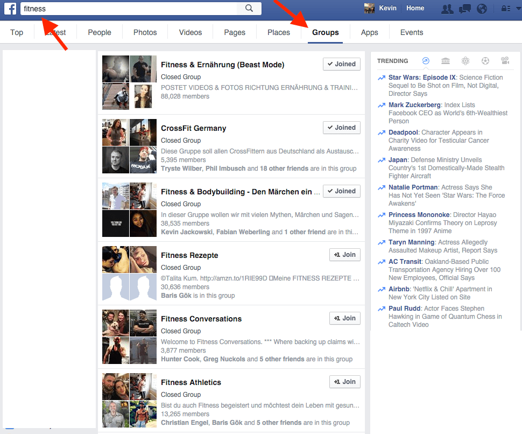Open Kevin's profile picture thumbnail
Image resolution: width=522 pixels, height=434 pixels.
pos(369,9)
